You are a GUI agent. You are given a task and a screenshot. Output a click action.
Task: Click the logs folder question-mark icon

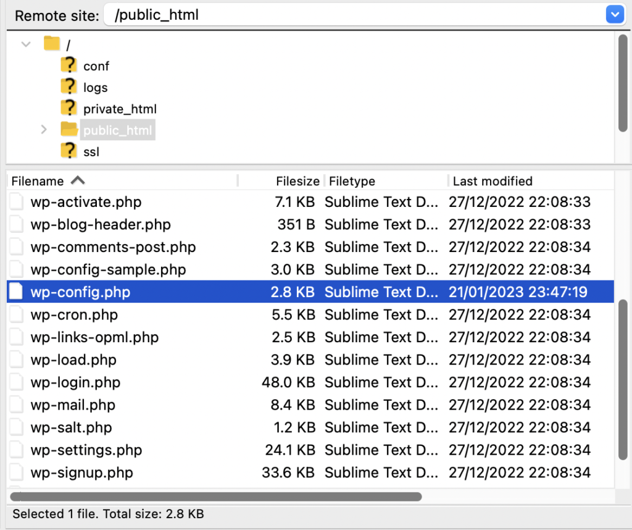pos(69,86)
